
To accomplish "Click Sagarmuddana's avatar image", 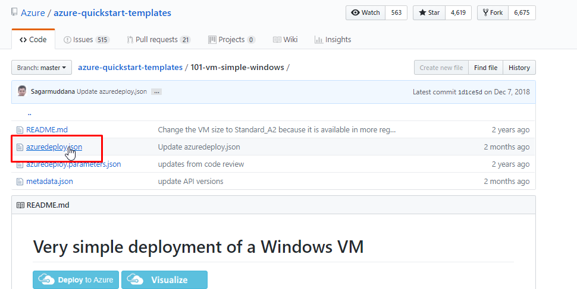I will pyautogui.click(x=22, y=91).
